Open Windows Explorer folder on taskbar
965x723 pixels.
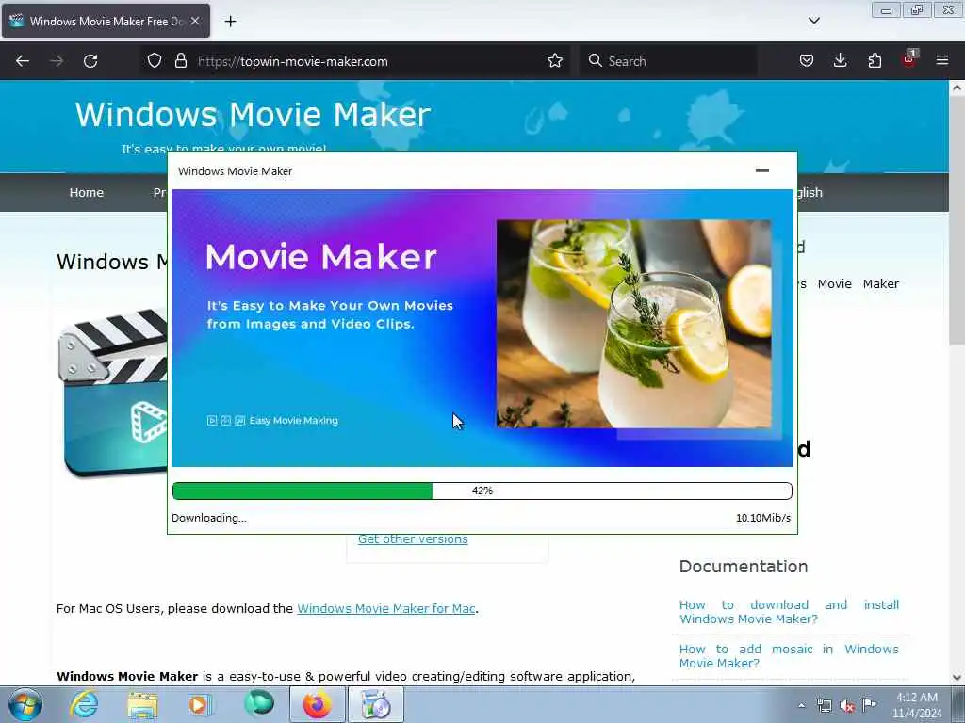(142, 704)
